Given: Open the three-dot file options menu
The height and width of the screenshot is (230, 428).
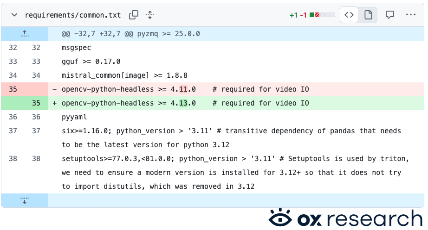Looking at the screenshot, I should 410,15.
